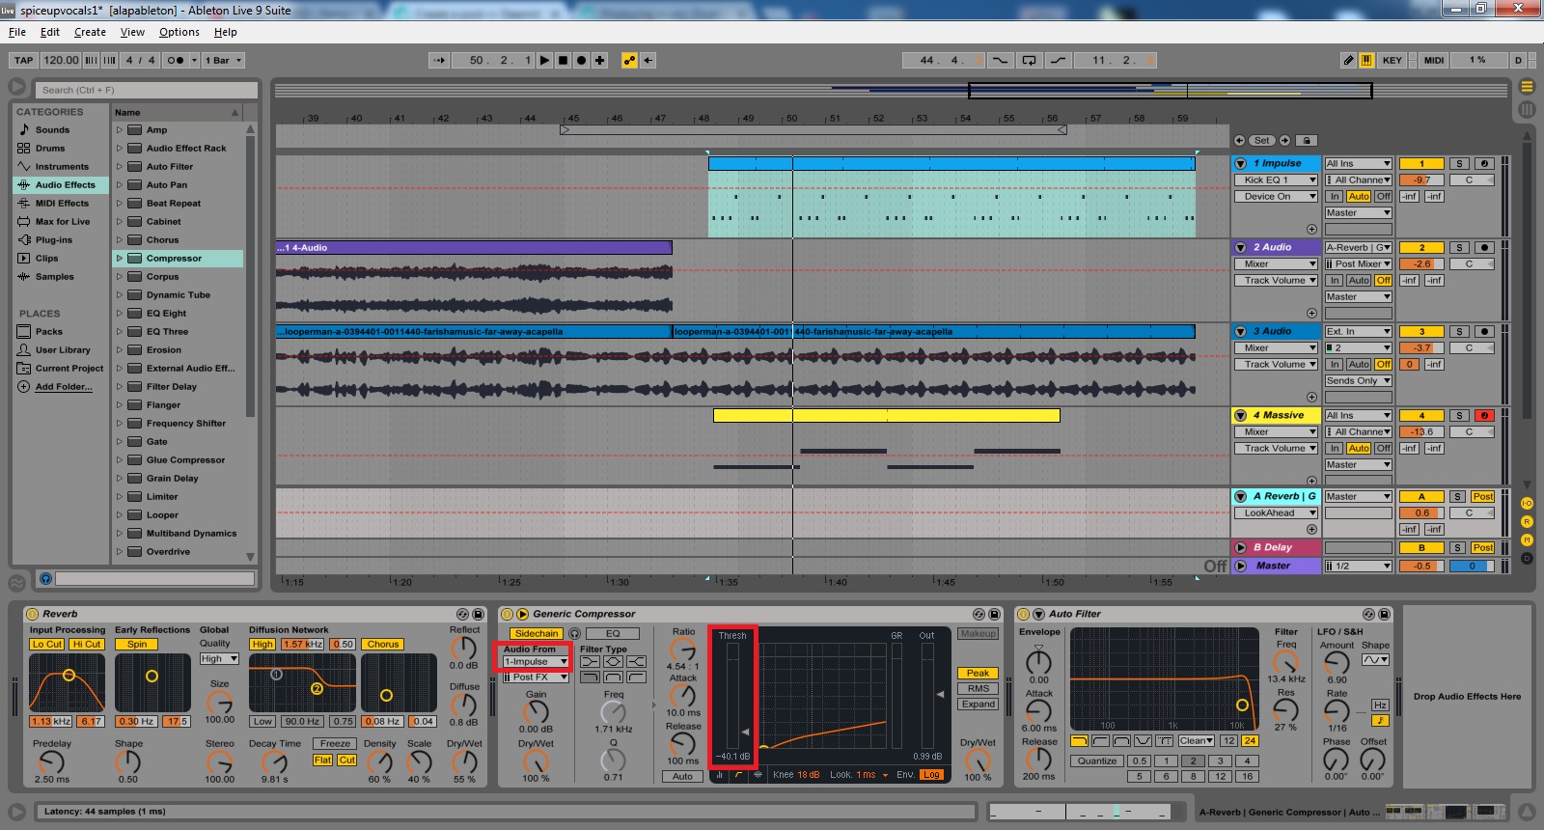Open the Audio From 1-Impulse dropdown
Viewport: 1544px width, 830px height.
tap(536, 662)
